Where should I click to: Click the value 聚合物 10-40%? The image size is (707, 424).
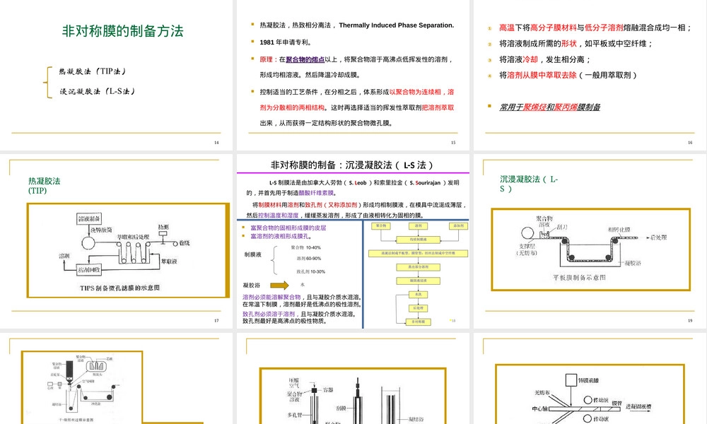click(x=305, y=247)
